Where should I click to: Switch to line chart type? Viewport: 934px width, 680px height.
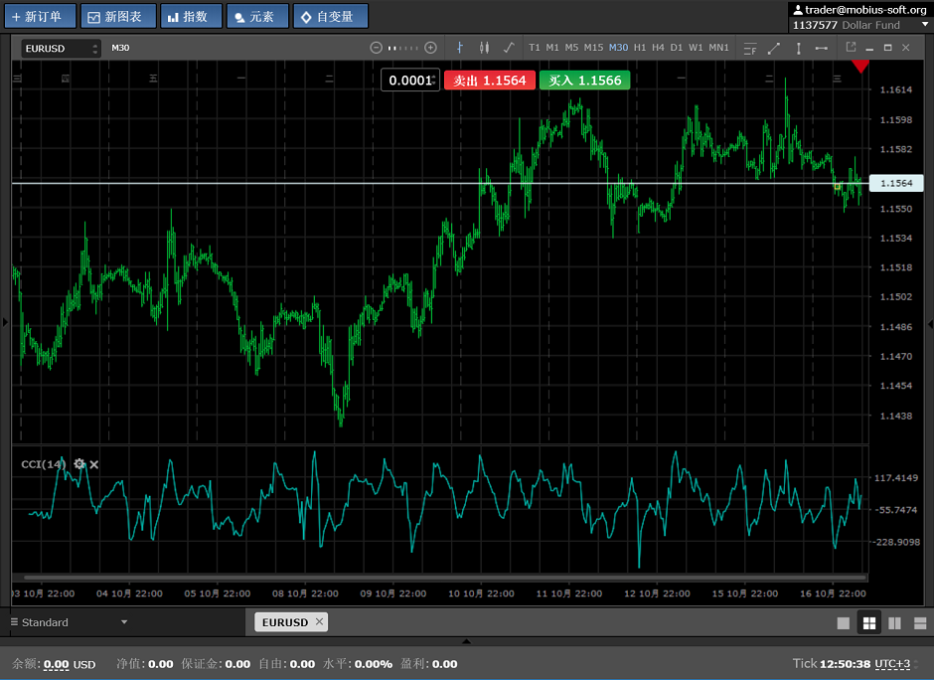pyautogui.click(x=509, y=48)
